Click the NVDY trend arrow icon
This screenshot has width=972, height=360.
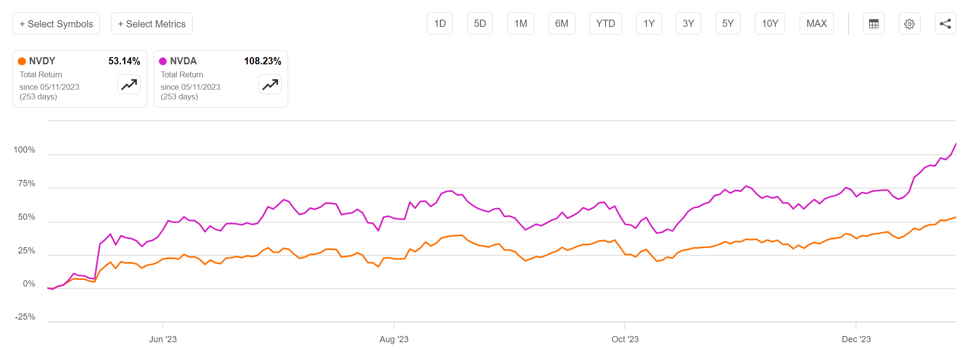[128, 84]
